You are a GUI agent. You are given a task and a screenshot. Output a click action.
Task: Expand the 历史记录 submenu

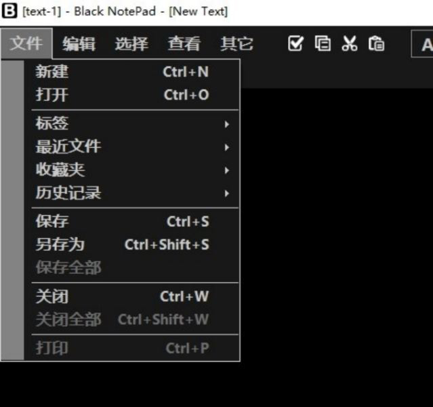[132, 193]
